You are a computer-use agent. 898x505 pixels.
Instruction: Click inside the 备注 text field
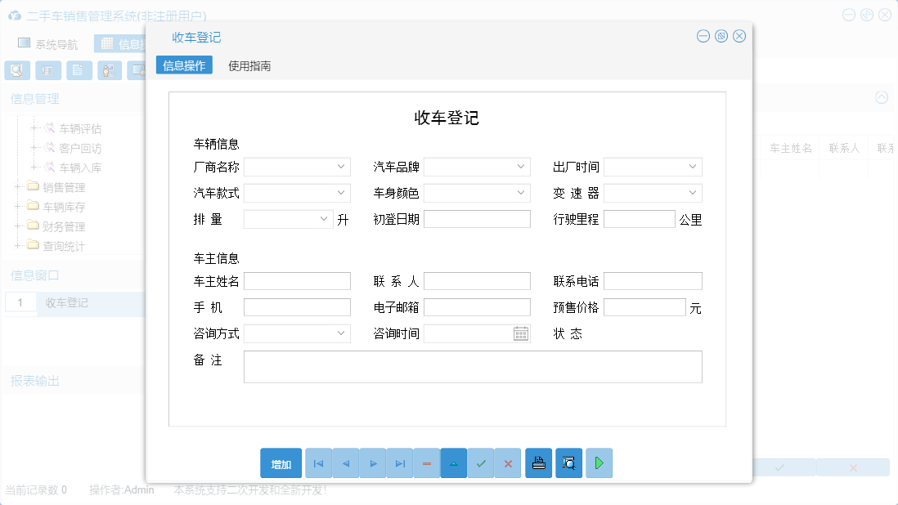coord(471,366)
